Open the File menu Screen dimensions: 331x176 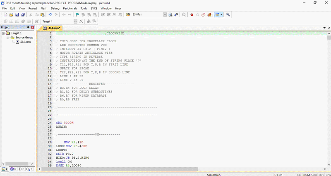[x=5, y=8]
